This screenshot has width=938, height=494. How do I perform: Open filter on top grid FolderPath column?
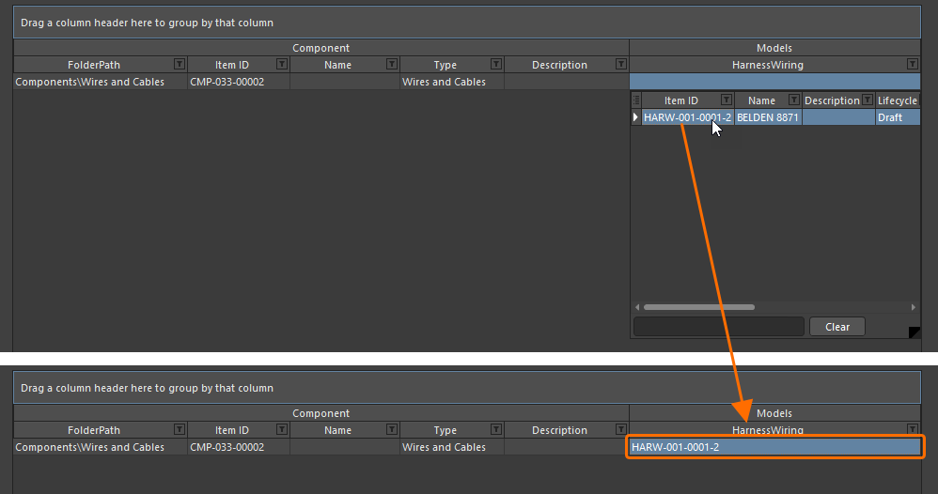click(179, 64)
